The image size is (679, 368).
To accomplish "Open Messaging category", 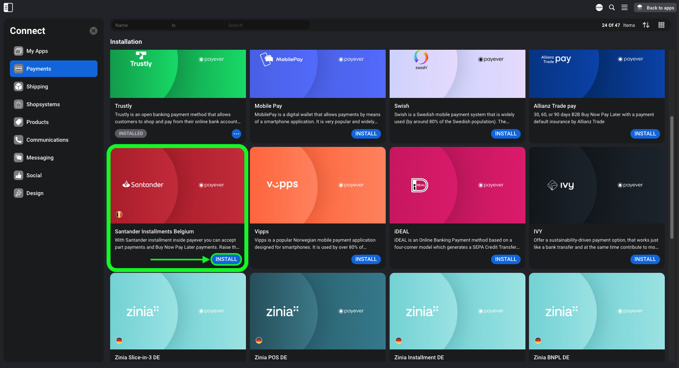I will point(54,158).
